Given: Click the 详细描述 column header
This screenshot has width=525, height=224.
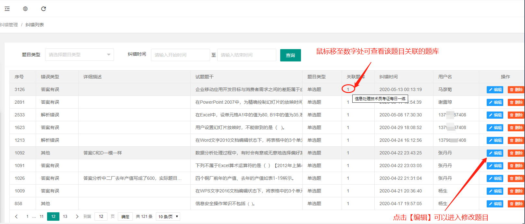Looking at the screenshot, I should tap(93, 77).
